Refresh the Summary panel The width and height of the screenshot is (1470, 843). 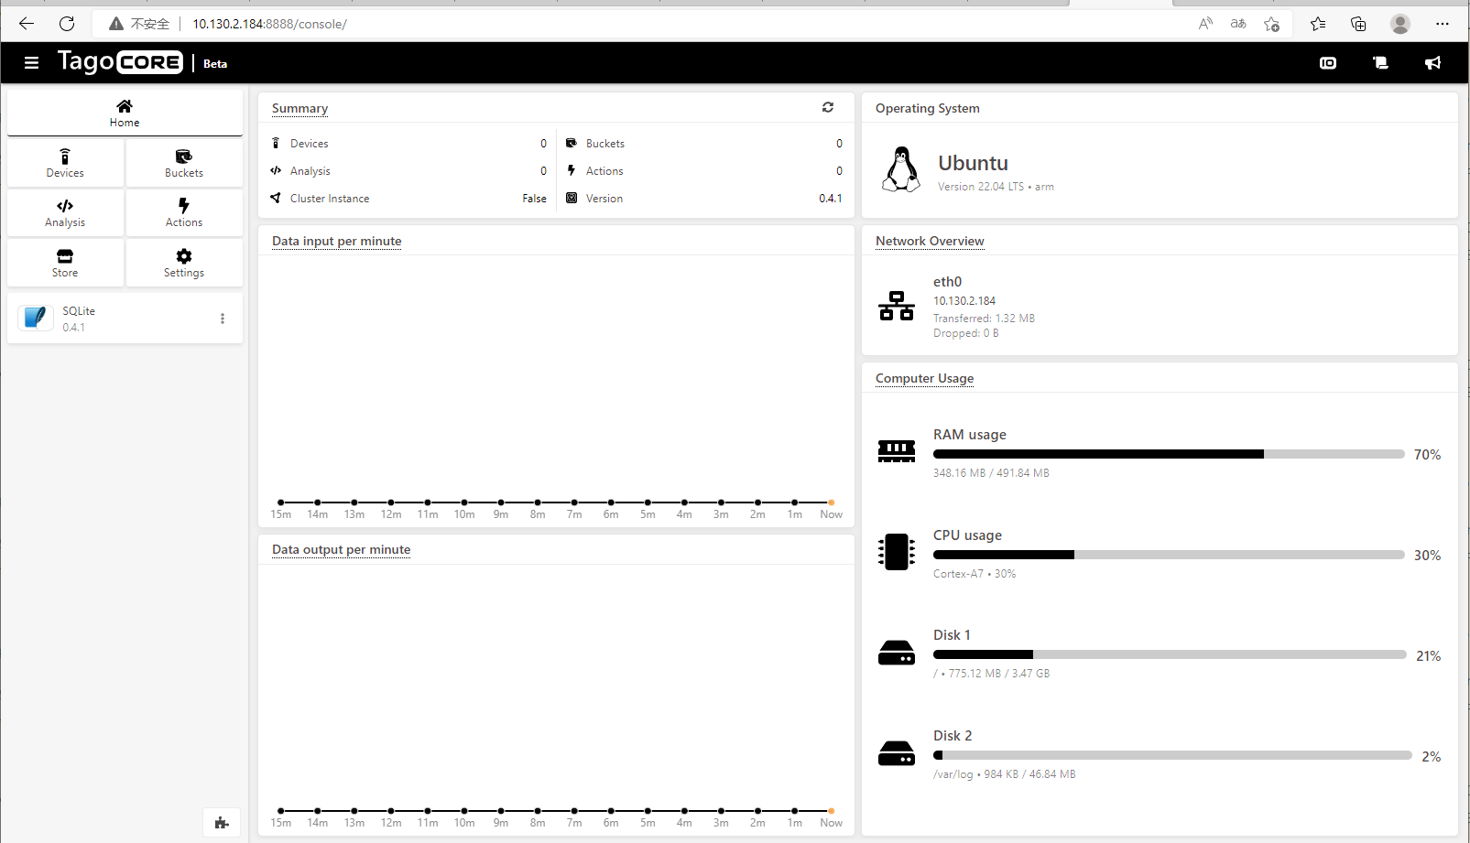(828, 107)
